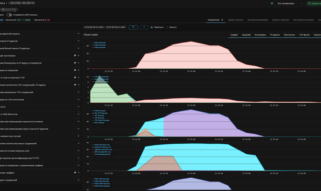Open the Все экземпляры dropdown
321x191 pixels.
286,3
